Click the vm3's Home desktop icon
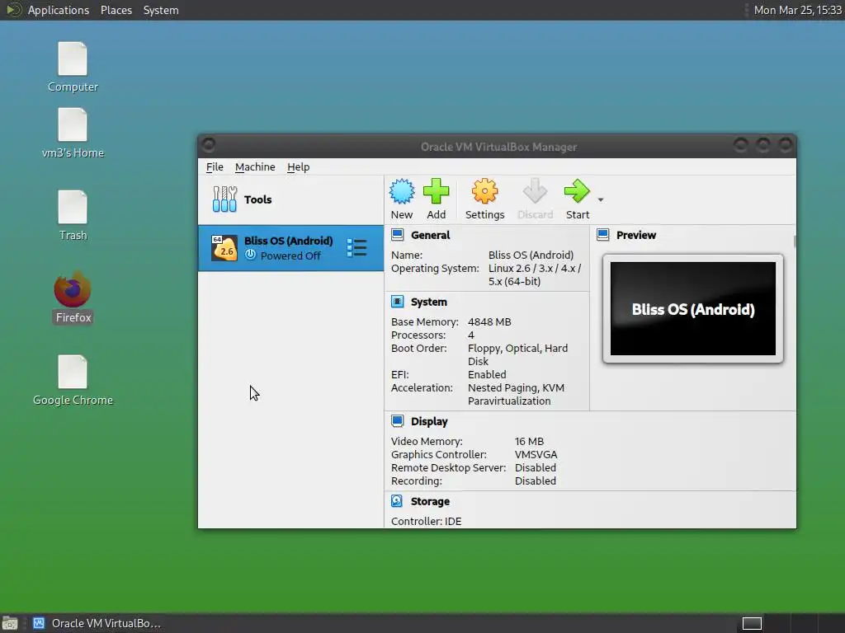Screen dimensions: 845x633 tap(73, 133)
